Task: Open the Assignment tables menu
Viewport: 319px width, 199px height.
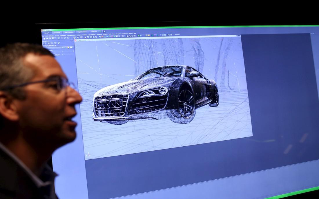Action: (81, 35)
